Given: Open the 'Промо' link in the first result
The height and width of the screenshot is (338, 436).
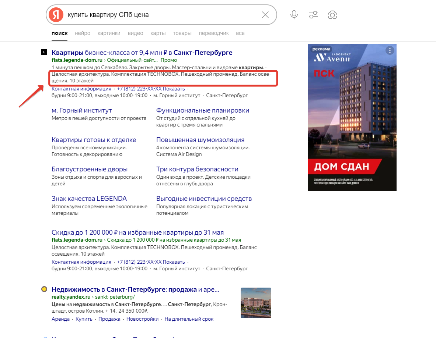Looking at the screenshot, I should click(x=169, y=60).
